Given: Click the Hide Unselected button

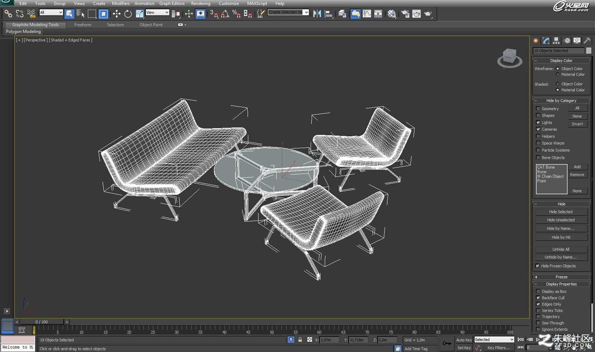Looking at the screenshot, I should click(x=561, y=220).
